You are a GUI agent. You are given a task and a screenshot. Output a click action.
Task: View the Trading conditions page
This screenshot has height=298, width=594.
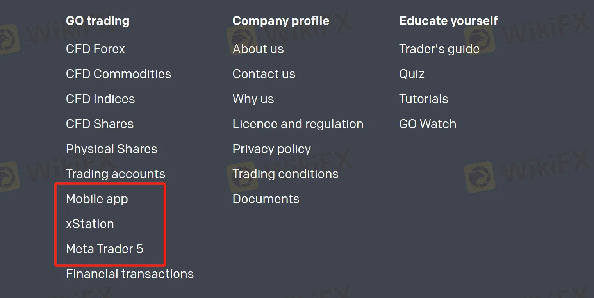pyautogui.click(x=285, y=174)
